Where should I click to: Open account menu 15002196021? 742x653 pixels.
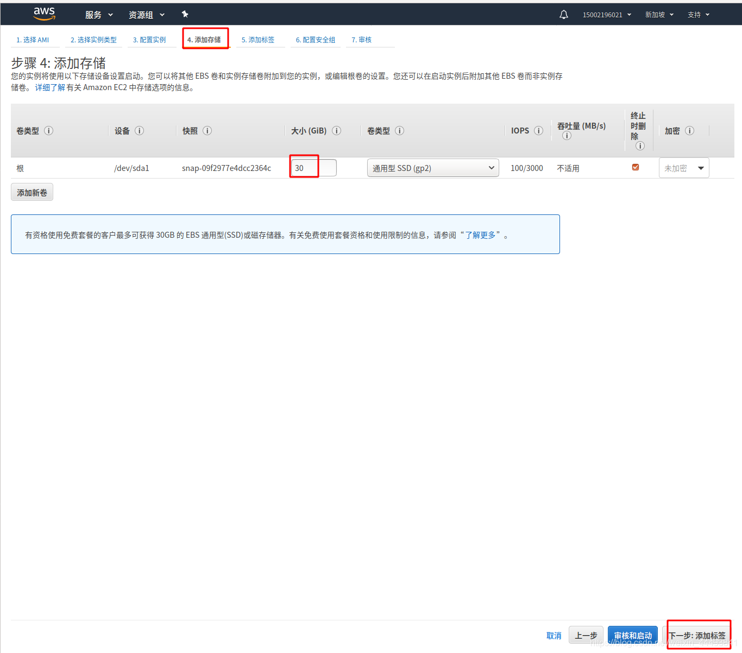pos(607,15)
